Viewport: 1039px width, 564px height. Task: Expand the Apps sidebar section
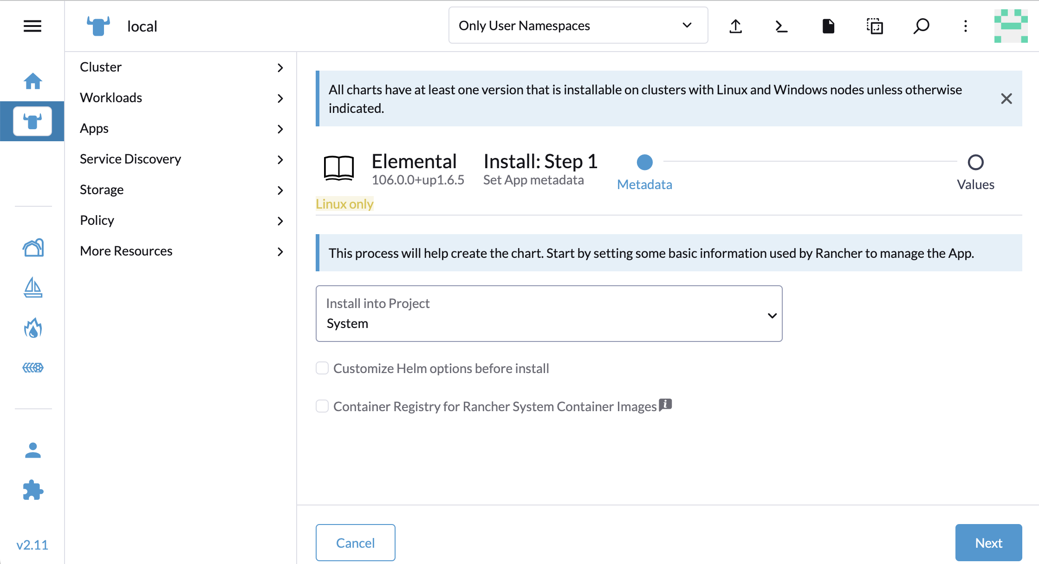tap(181, 128)
